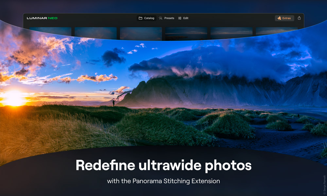
Task: Open the Catalog tab
Action: click(x=146, y=18)
